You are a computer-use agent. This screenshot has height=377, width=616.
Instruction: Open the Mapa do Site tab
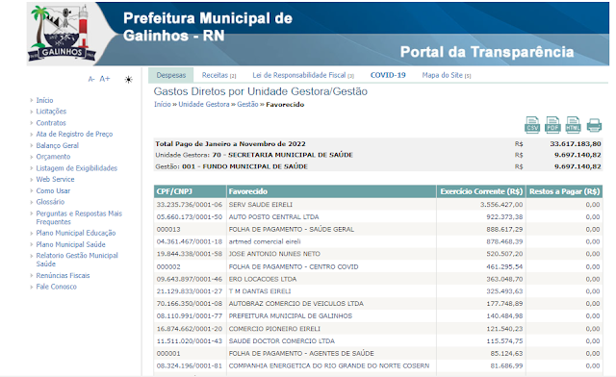pos(447,75)
